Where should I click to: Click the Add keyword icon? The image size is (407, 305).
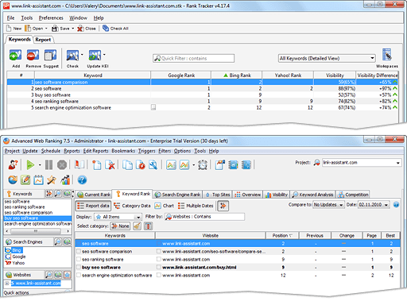15,55
